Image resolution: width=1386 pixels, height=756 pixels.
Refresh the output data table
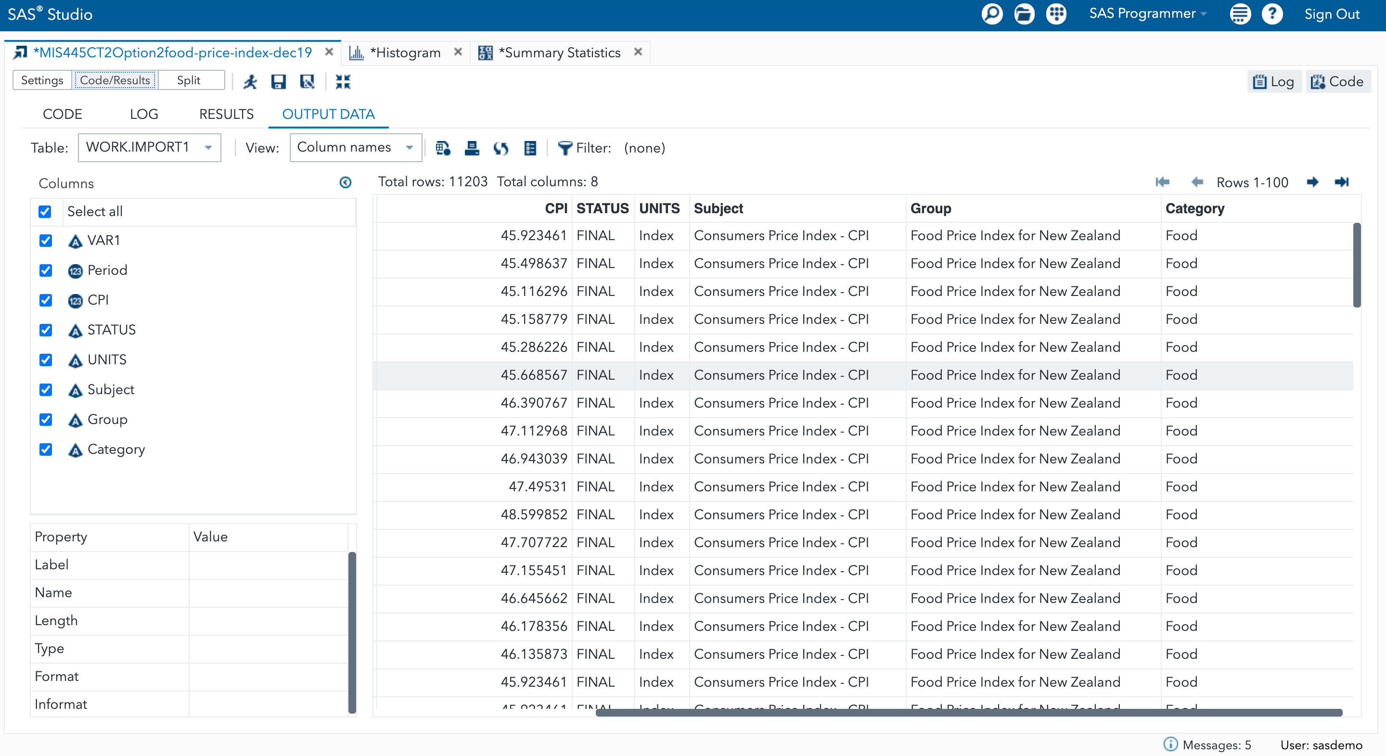500,148
